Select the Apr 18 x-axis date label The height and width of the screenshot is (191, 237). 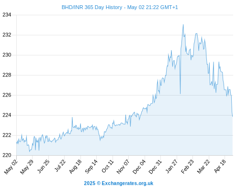coord(220,166)
